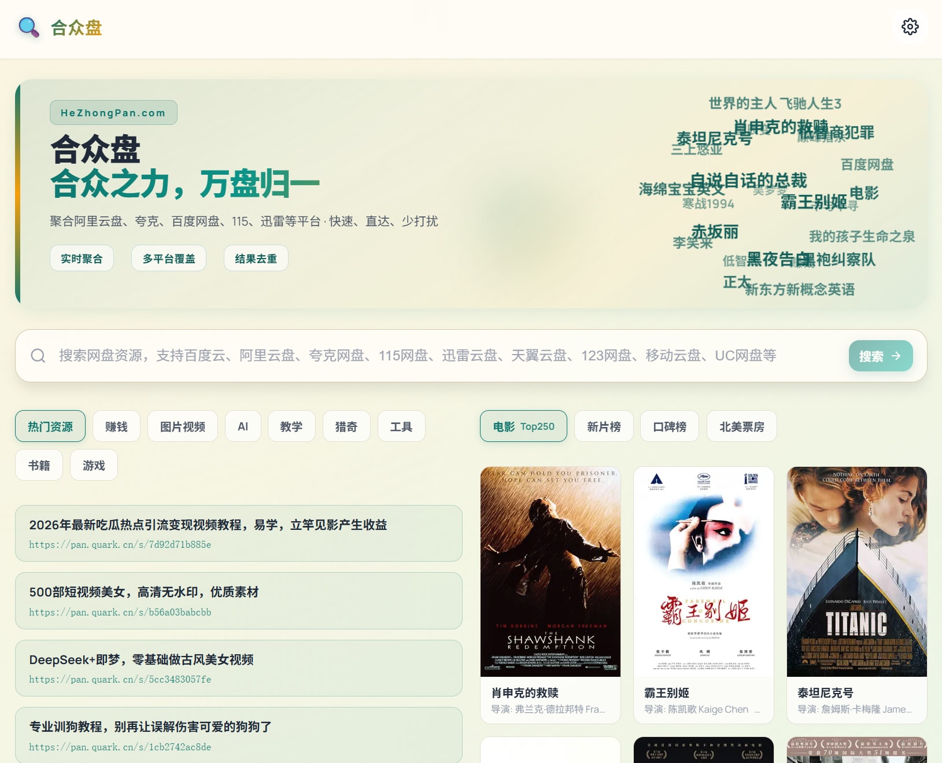Click the 泰坦尼克号 movie title below poster
Screen dimensions: 942x763
pos(825,692)
